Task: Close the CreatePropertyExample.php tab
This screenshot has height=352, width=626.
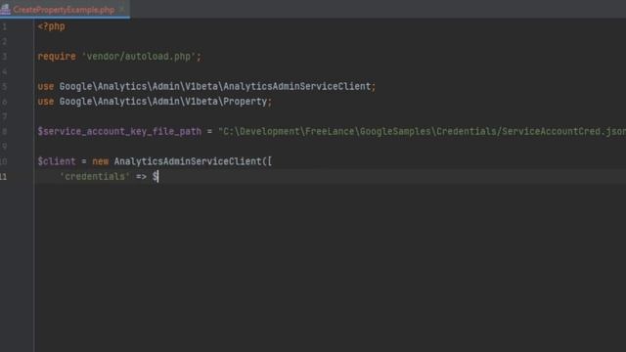Action: [x=122, y=10]
